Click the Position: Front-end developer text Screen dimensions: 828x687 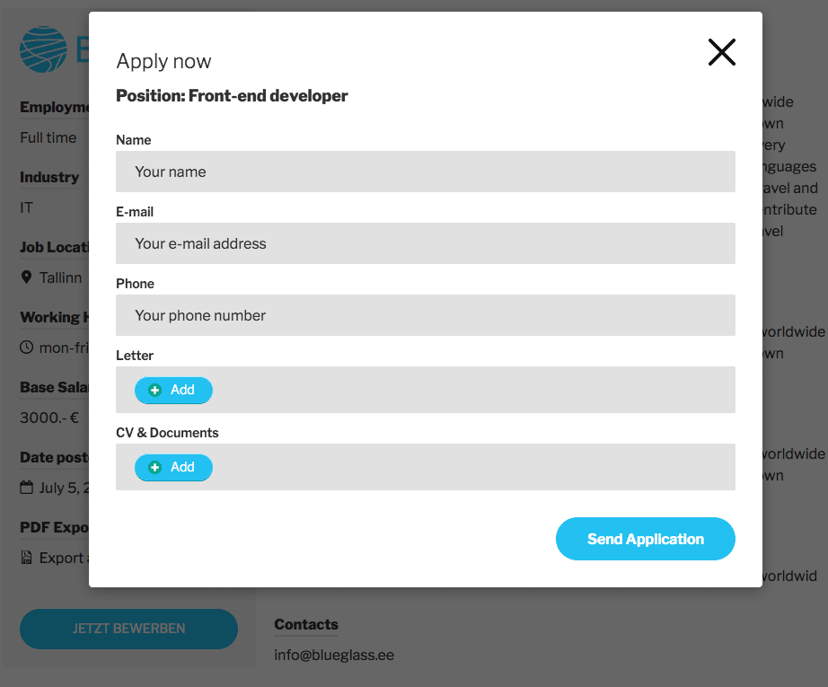point(232,95)
